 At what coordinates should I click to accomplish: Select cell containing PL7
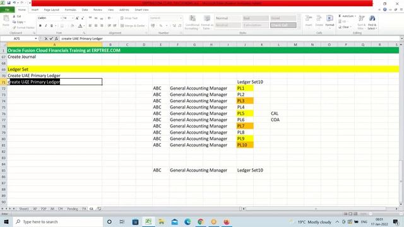(x=245, y=126)
